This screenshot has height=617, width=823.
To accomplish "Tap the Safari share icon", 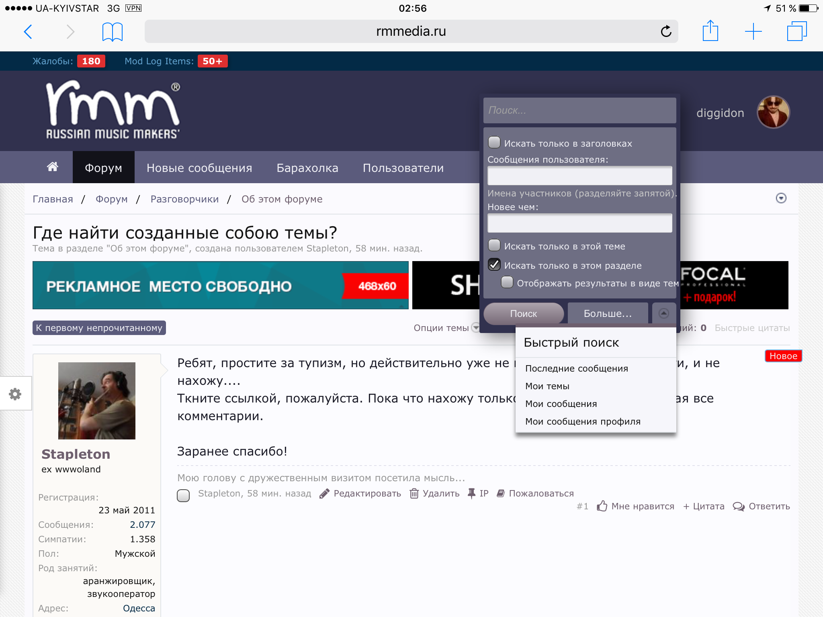I will click(x=710, y=31).
